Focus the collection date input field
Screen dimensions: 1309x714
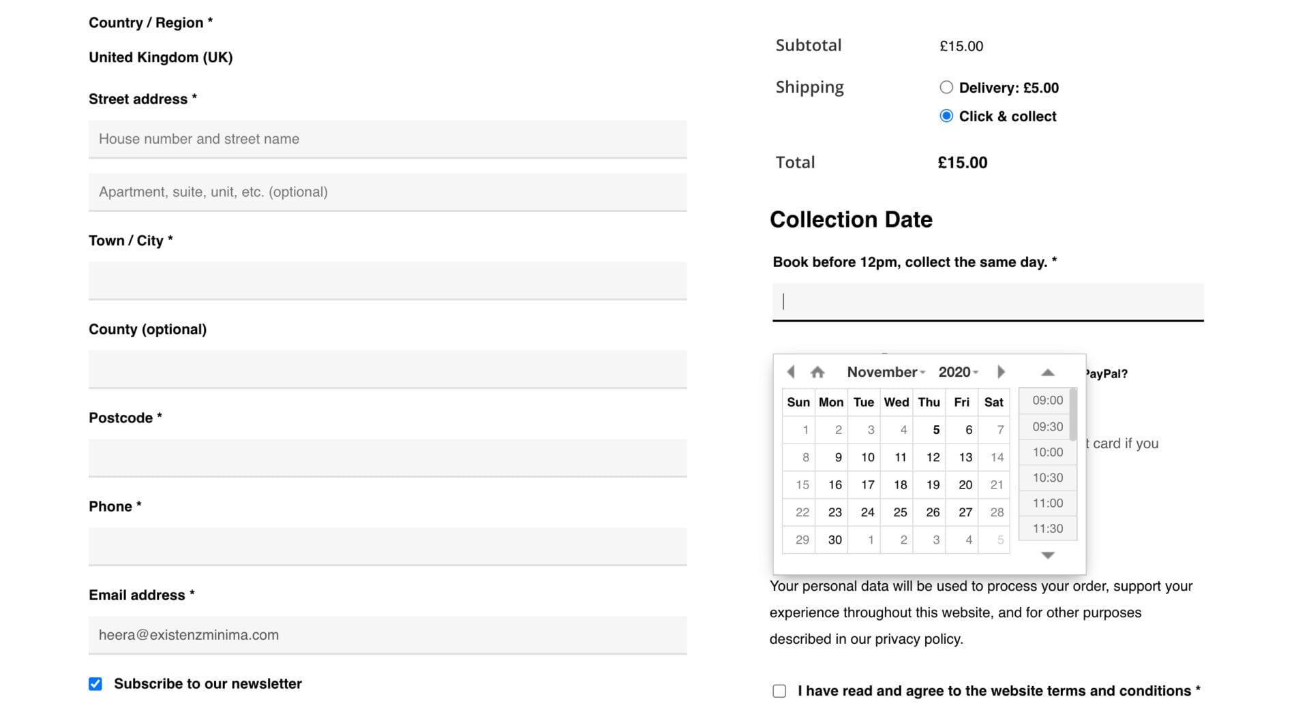(988, 302)
